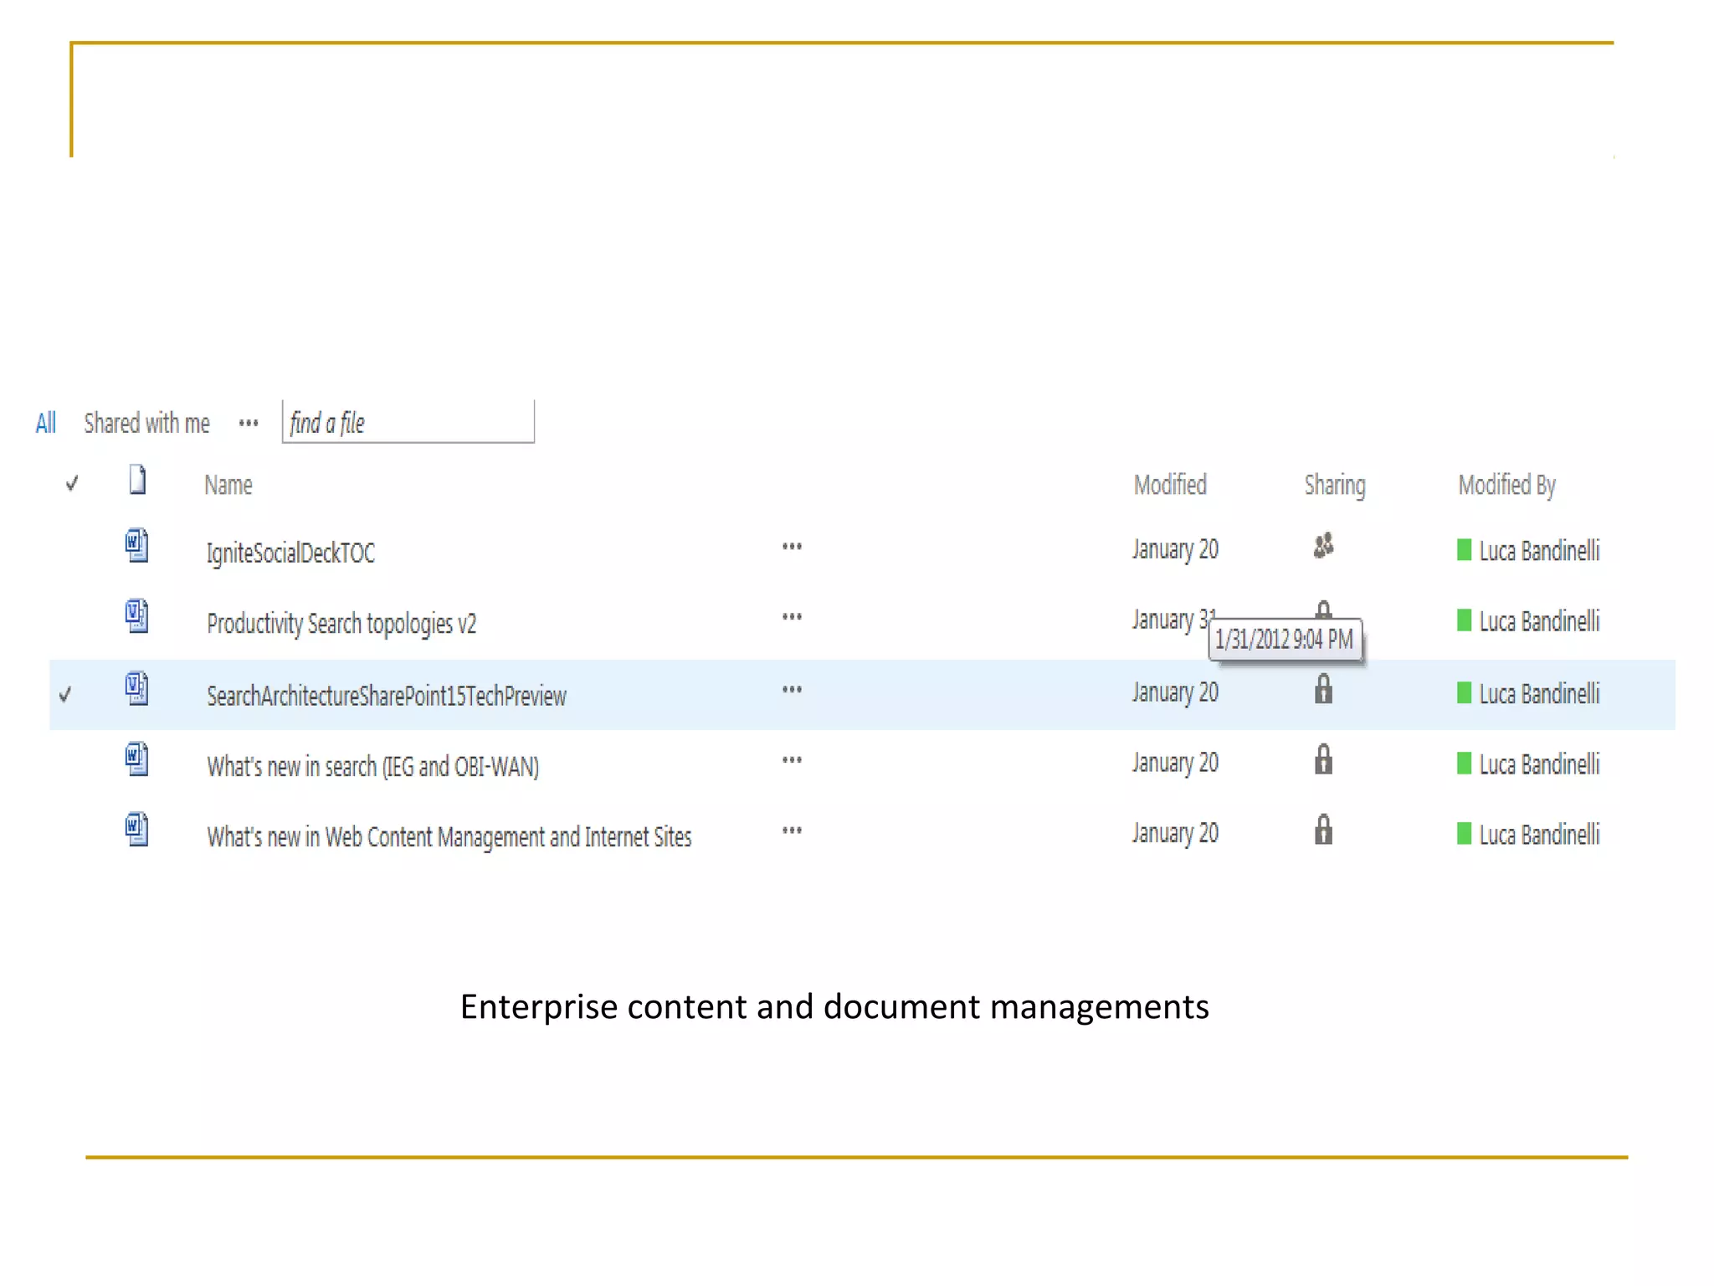This screenshot has width=1714, height=1286.
Task: Click lock icon for Productivity Search topologies v2
Action: 1323,609
